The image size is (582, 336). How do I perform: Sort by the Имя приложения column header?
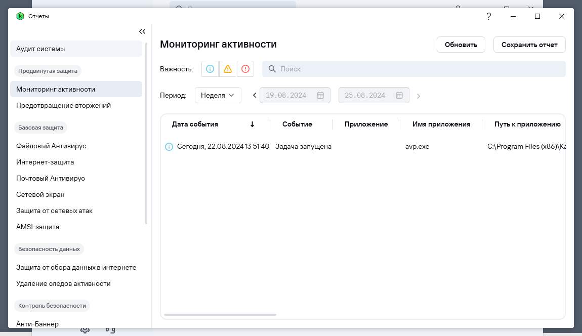[441, 124]
